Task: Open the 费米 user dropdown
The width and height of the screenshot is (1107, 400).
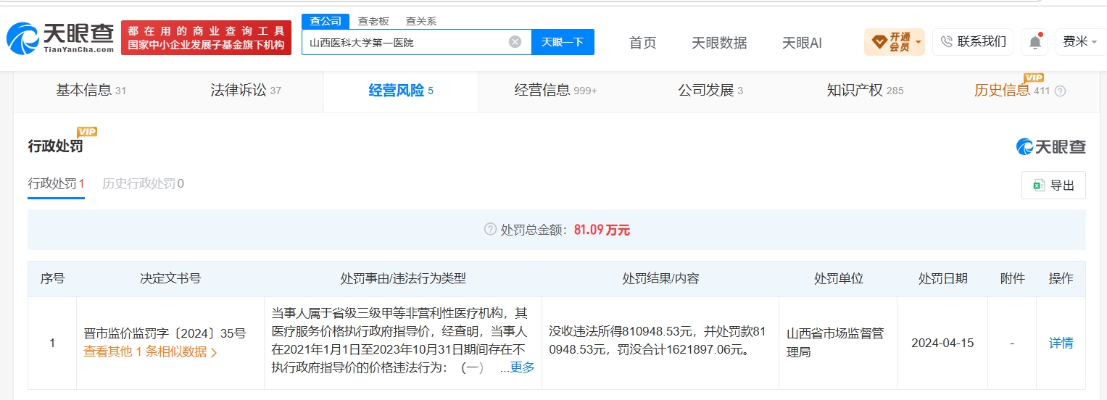Action: [1080, 42]
